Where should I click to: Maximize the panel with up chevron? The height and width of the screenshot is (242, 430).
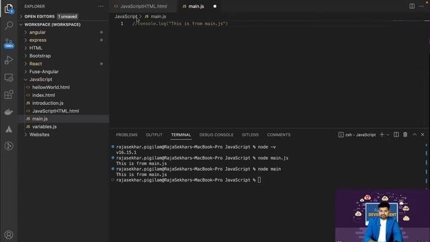pos(415,134)
